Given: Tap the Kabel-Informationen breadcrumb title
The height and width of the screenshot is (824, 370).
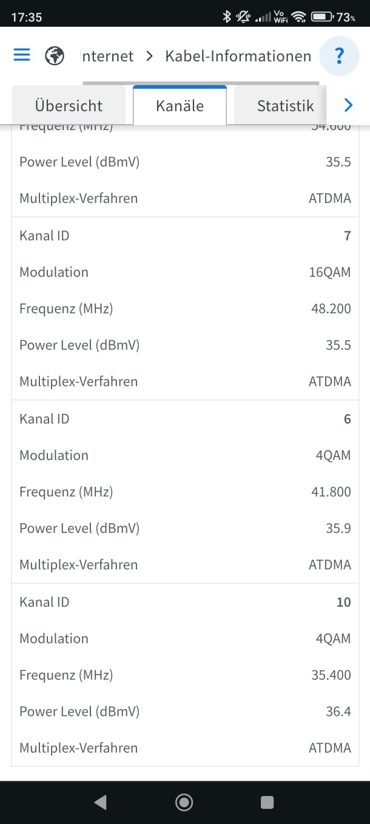Looking at the screenshot, I should point(238,57).
